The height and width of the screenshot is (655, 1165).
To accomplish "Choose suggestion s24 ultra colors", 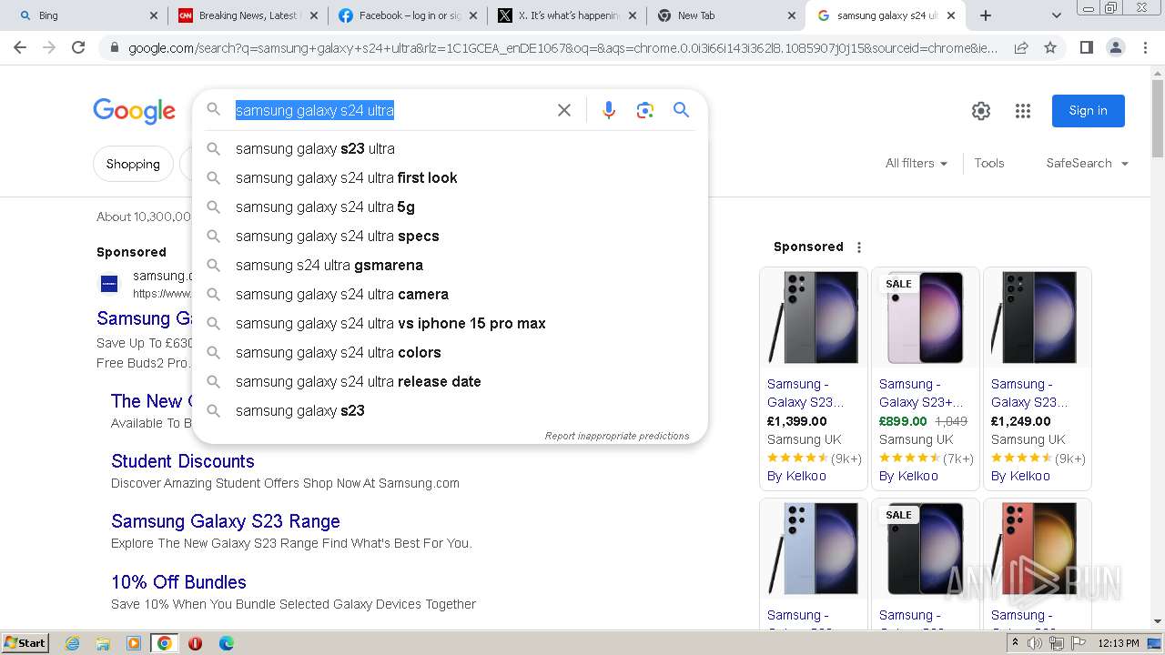I will 450,352.
